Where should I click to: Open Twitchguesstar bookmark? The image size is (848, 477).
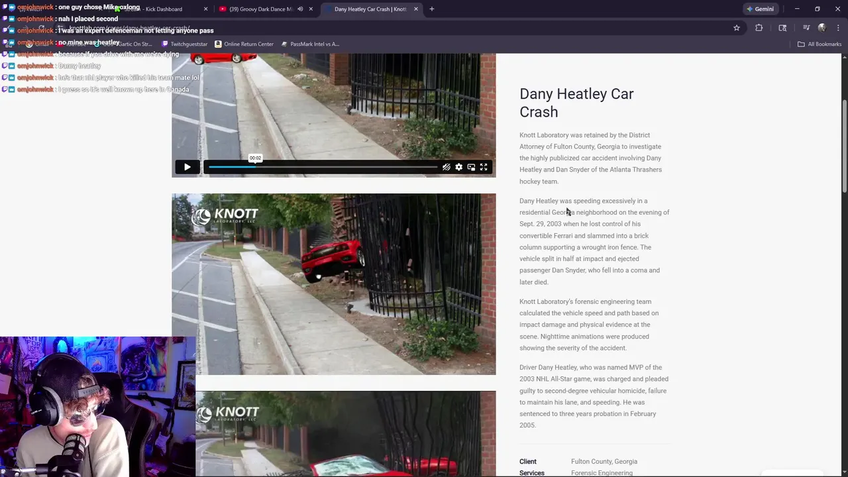(x=185, y=44)
